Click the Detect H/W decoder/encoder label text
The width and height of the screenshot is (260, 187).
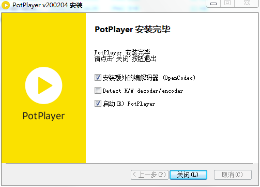(x=143, y=91)
